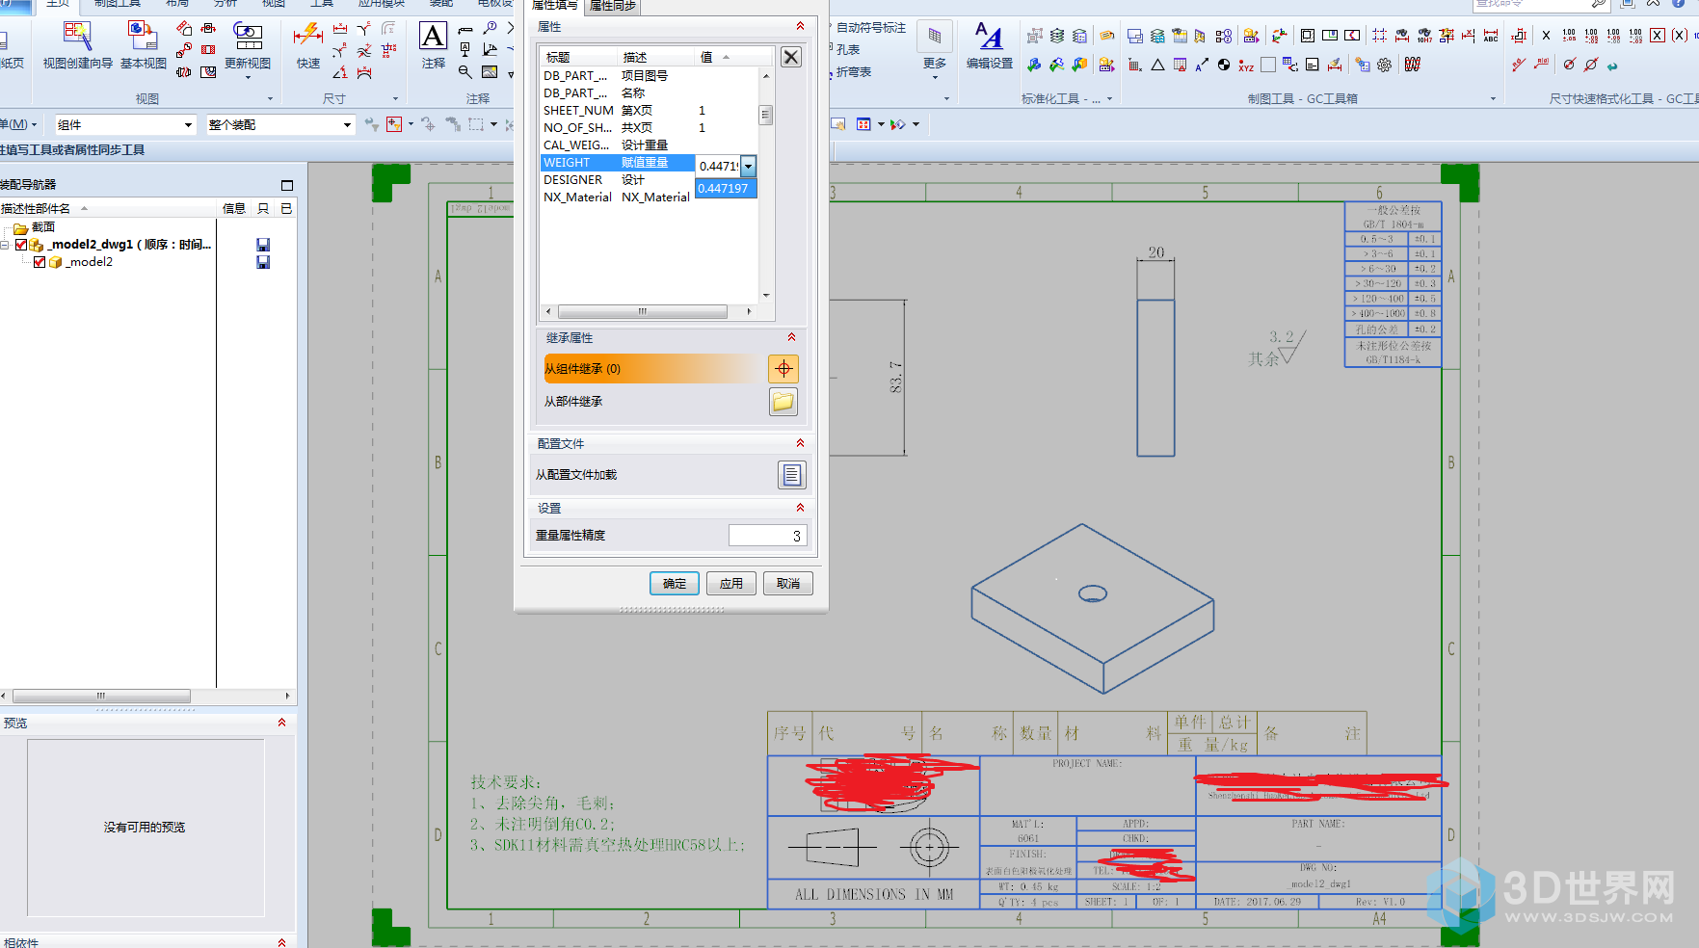Click the parenthesized (X) reference dimension icon

pyautogui.click(x=1680, y=36)
